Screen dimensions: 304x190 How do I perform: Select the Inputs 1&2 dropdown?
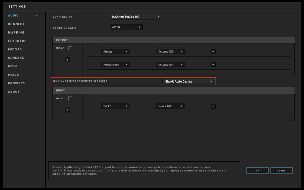(170, 106)
